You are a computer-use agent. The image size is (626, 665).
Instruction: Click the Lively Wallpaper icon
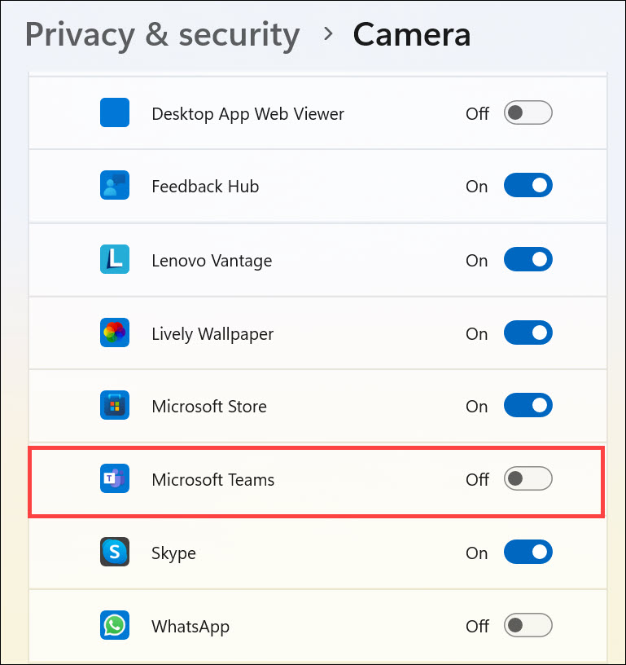tap(115, 332)
